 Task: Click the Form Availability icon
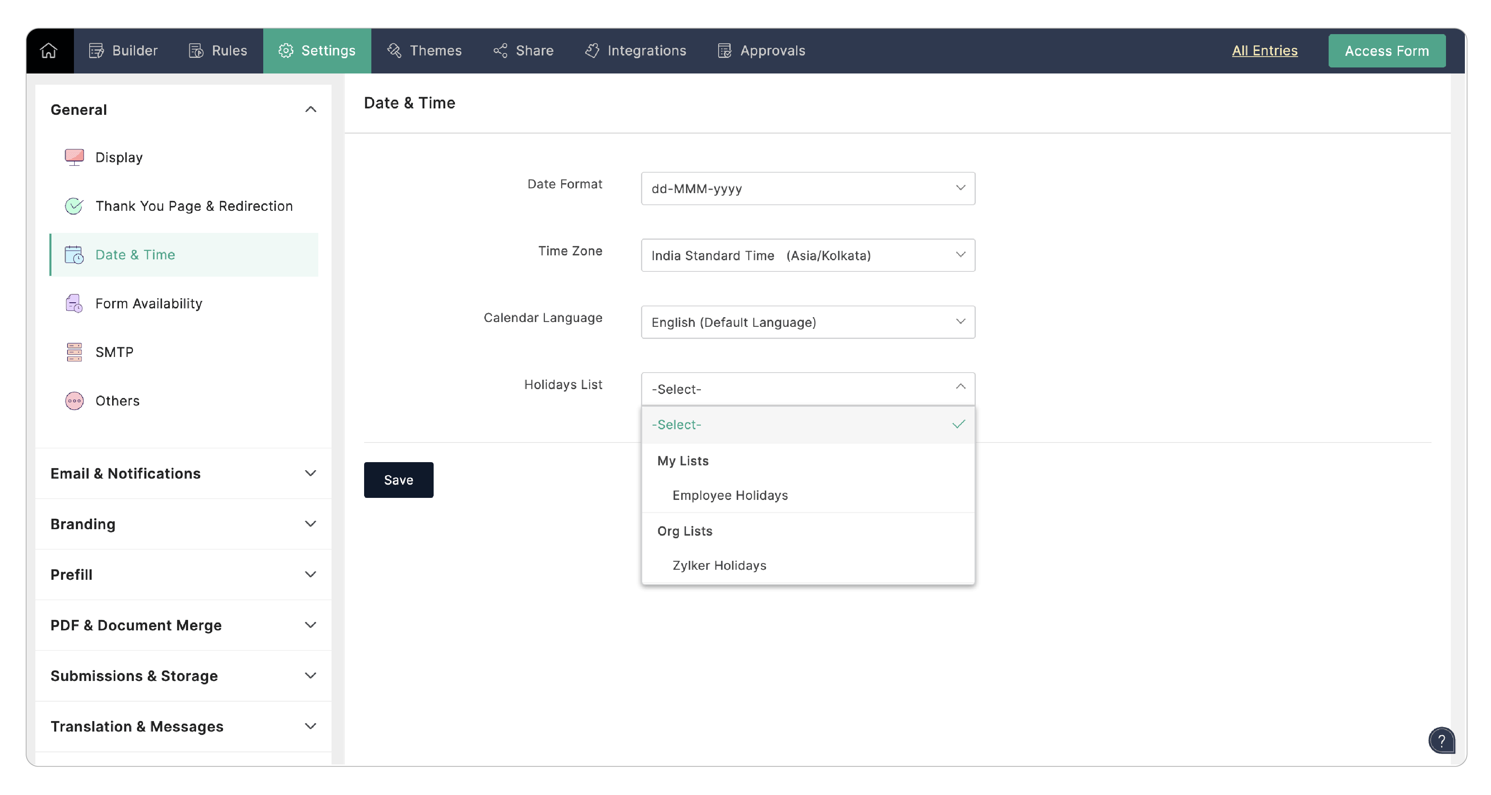pos(74,304)
